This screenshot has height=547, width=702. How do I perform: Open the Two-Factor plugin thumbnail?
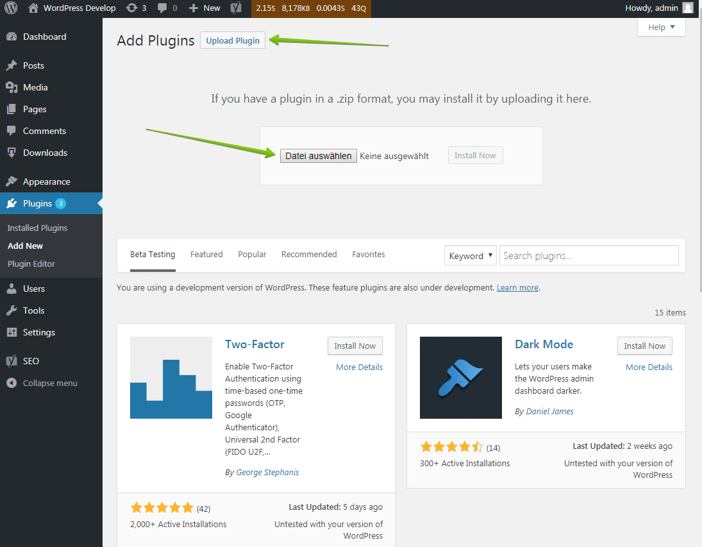(x=171, y=378)
